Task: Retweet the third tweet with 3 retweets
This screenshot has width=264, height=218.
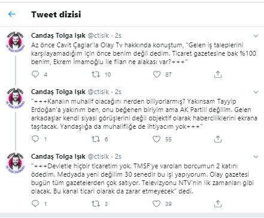Action: (x=96, y=204)
